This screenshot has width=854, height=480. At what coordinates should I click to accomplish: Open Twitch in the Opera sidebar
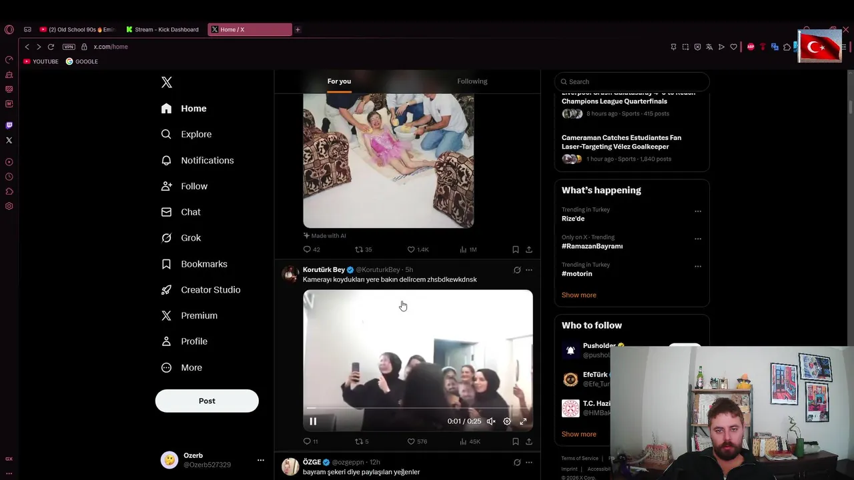[9, 125]
